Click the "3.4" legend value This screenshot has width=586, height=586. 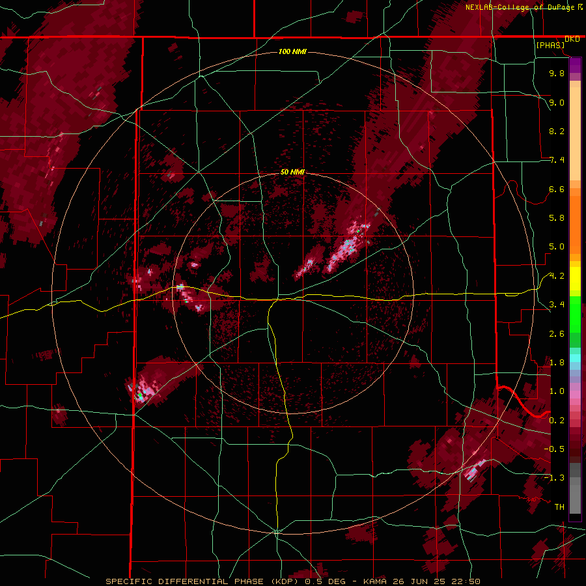click(x=557, y=305)
